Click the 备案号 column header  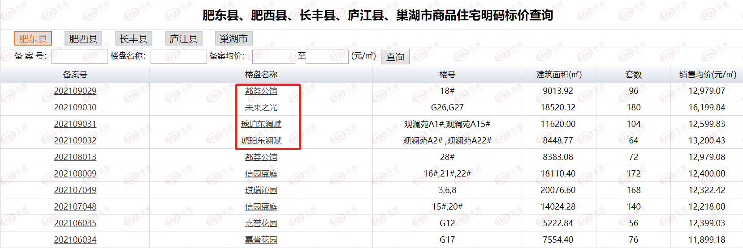75,74
